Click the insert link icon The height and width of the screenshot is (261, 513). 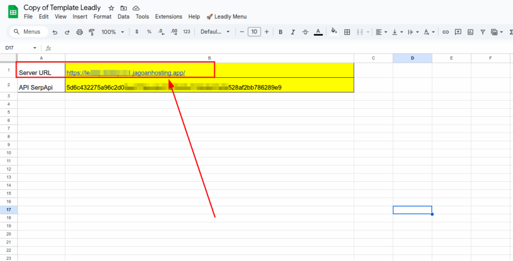pyautogui.click(x=445, y=32)
